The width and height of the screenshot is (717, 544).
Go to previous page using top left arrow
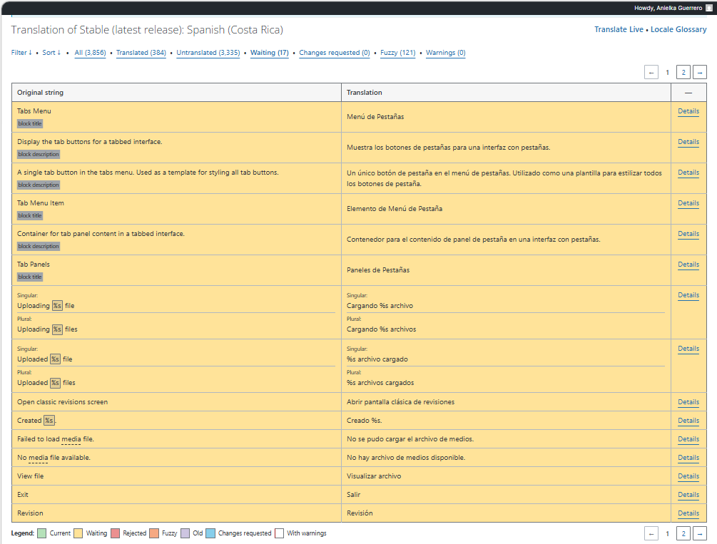point(651,72)
